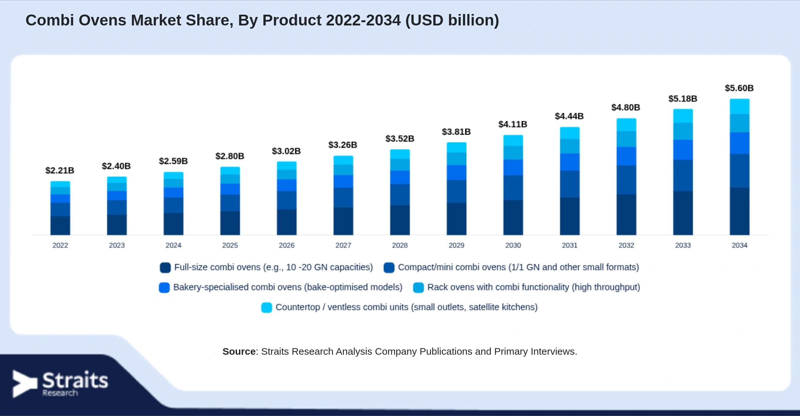800x416 pixels.
Task: Click the $3.81B value label
Action: pyautogui.click(x=456, y=132)
